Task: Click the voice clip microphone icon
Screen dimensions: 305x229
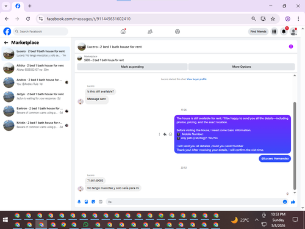Action: tap(79, 202)
